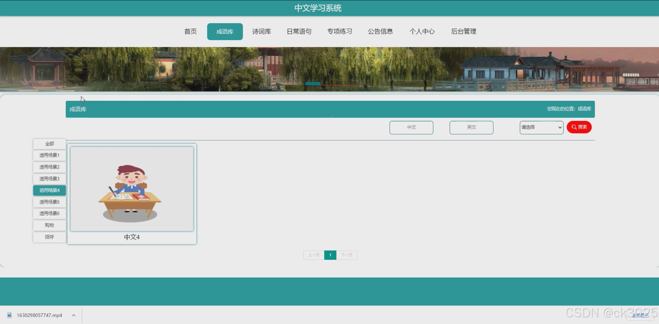Filter by 适用场景5 category

coord(49,202)
